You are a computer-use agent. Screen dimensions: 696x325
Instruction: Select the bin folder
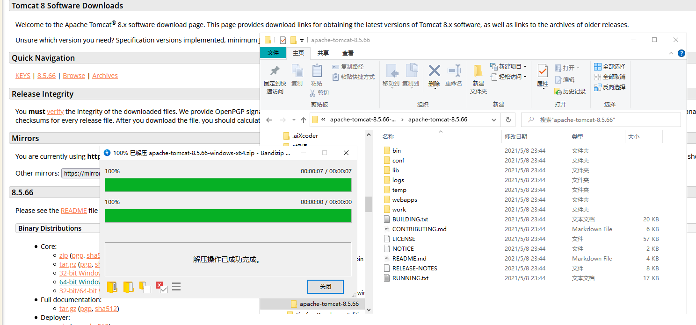(x=397, y=150)
